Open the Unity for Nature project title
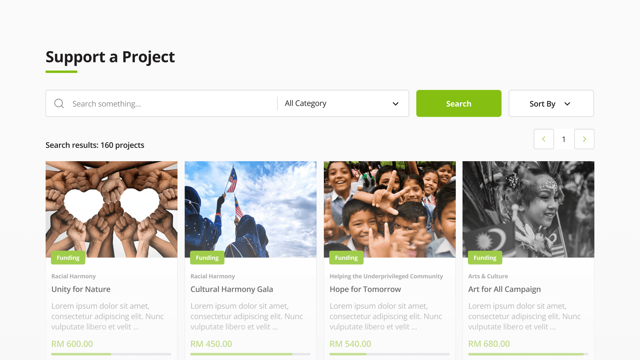Screen dimensions: 640x360 (81, 289)
